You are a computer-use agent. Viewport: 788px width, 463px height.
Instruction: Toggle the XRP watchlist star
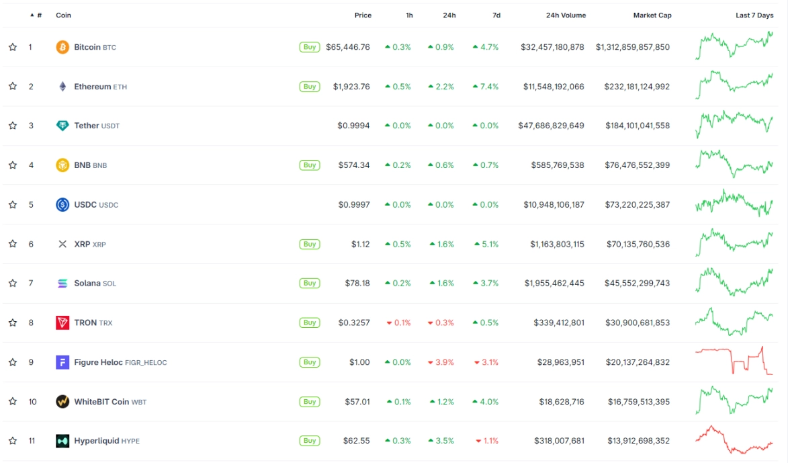coord(13,244)
